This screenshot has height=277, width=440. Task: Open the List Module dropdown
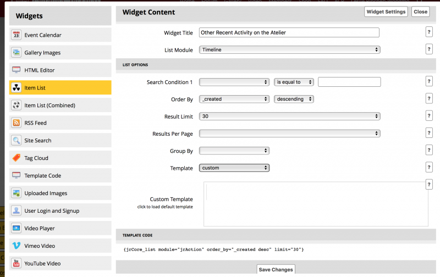(289, 49)
